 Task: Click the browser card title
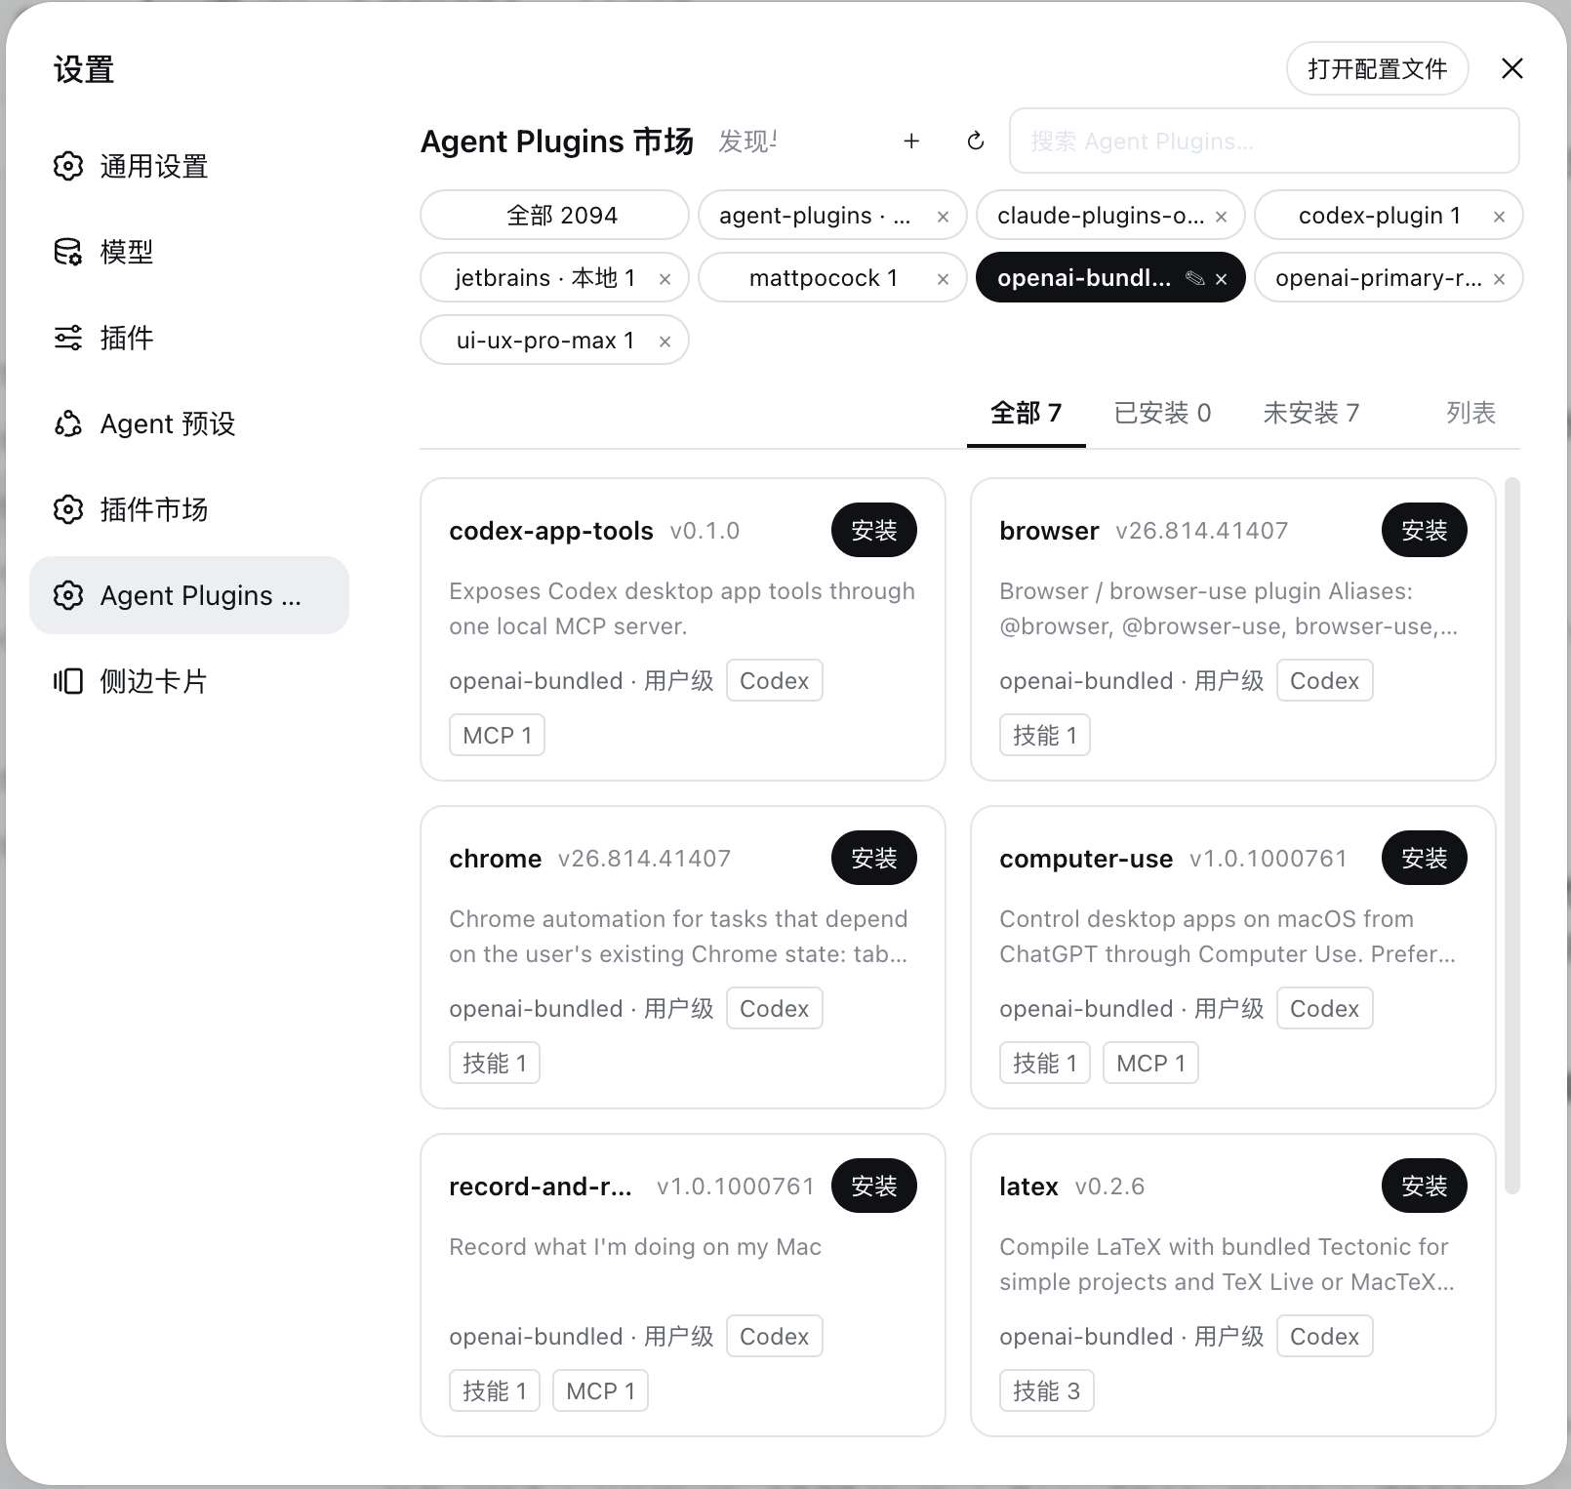tap(1049, 531)
